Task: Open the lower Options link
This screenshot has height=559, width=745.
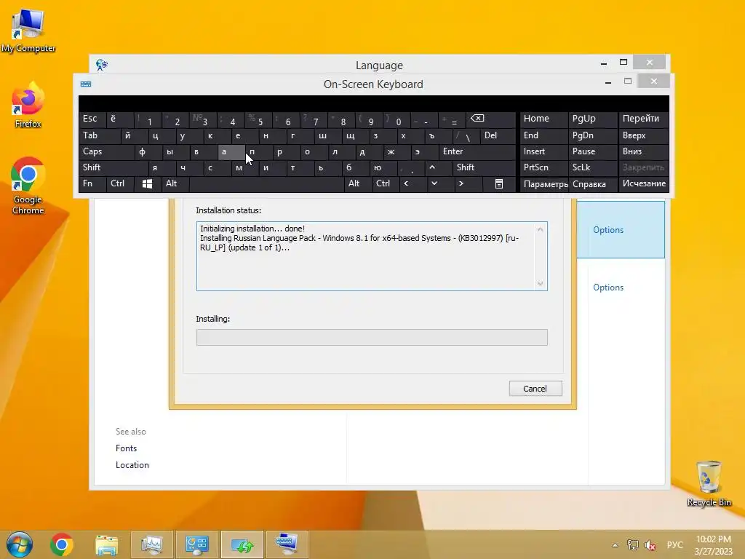Action: click(x=607, y=287)
